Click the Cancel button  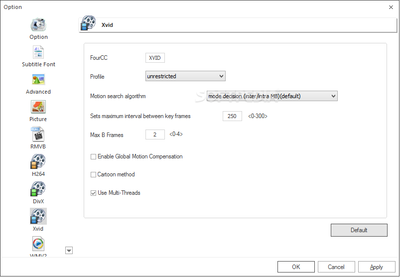pyautogui.click(x=336, y=267)
